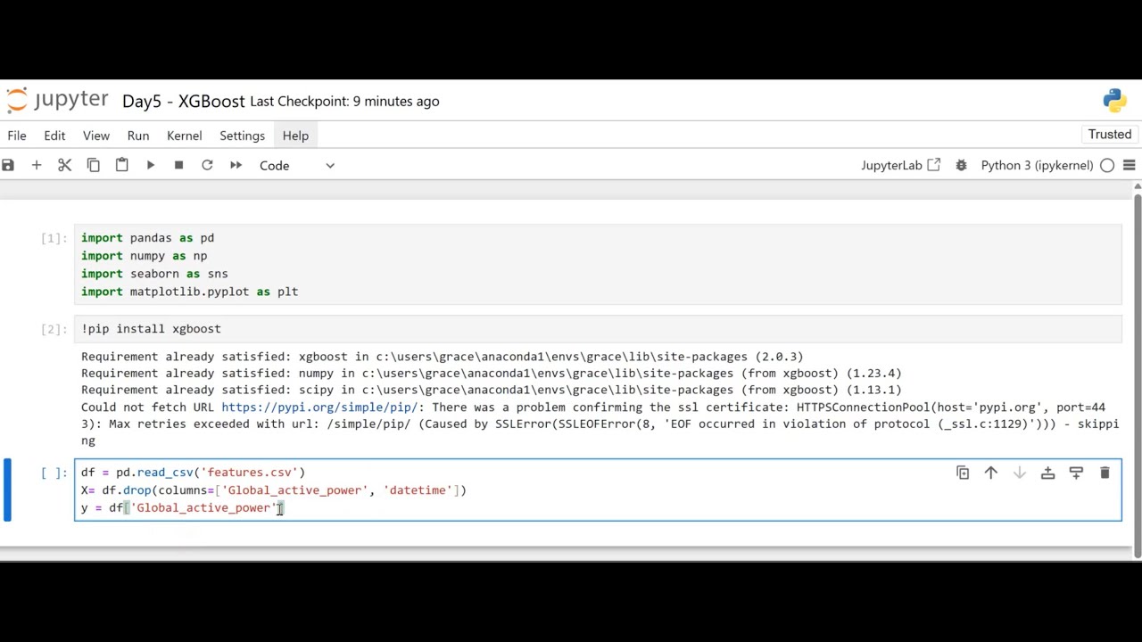Open the View menu
This screenshot has height=642, width=1142.
[x=96, y=136]
